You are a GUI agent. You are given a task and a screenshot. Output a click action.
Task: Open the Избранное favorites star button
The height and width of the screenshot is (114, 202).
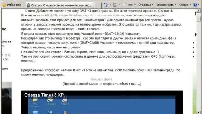click(12, 5)
